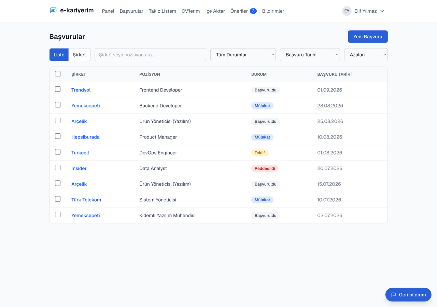This screenshot has height=307, width=437.
Task: Click the EY user avatar
Action: (x=347, y=11)
